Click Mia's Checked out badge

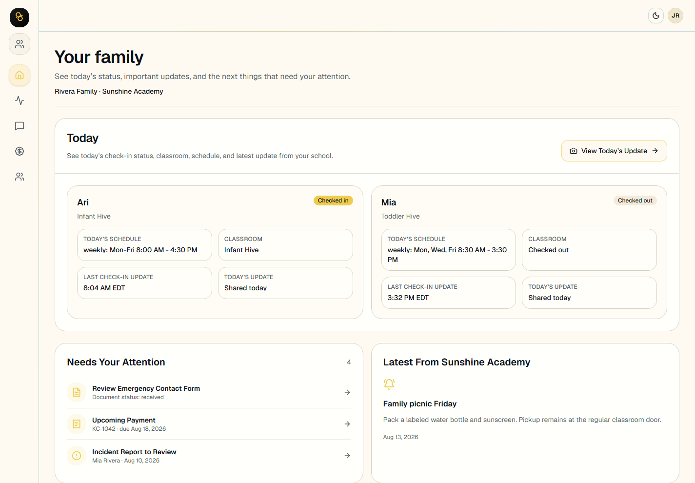(x=635, y=201)
